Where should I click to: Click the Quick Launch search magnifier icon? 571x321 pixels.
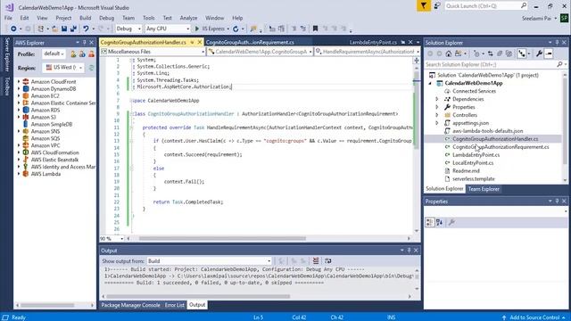click(x=524, y=5)
